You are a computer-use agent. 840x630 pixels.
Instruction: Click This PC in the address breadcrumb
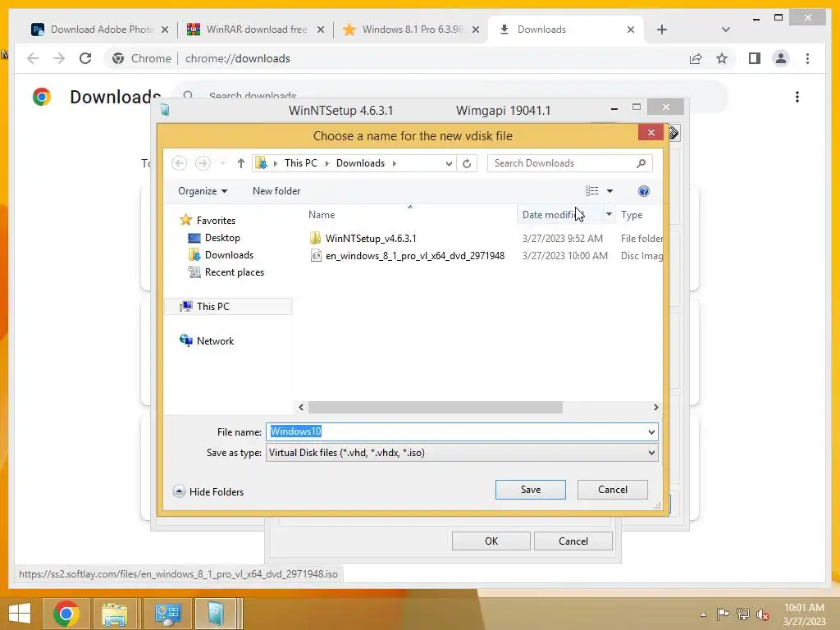[300, 163]
